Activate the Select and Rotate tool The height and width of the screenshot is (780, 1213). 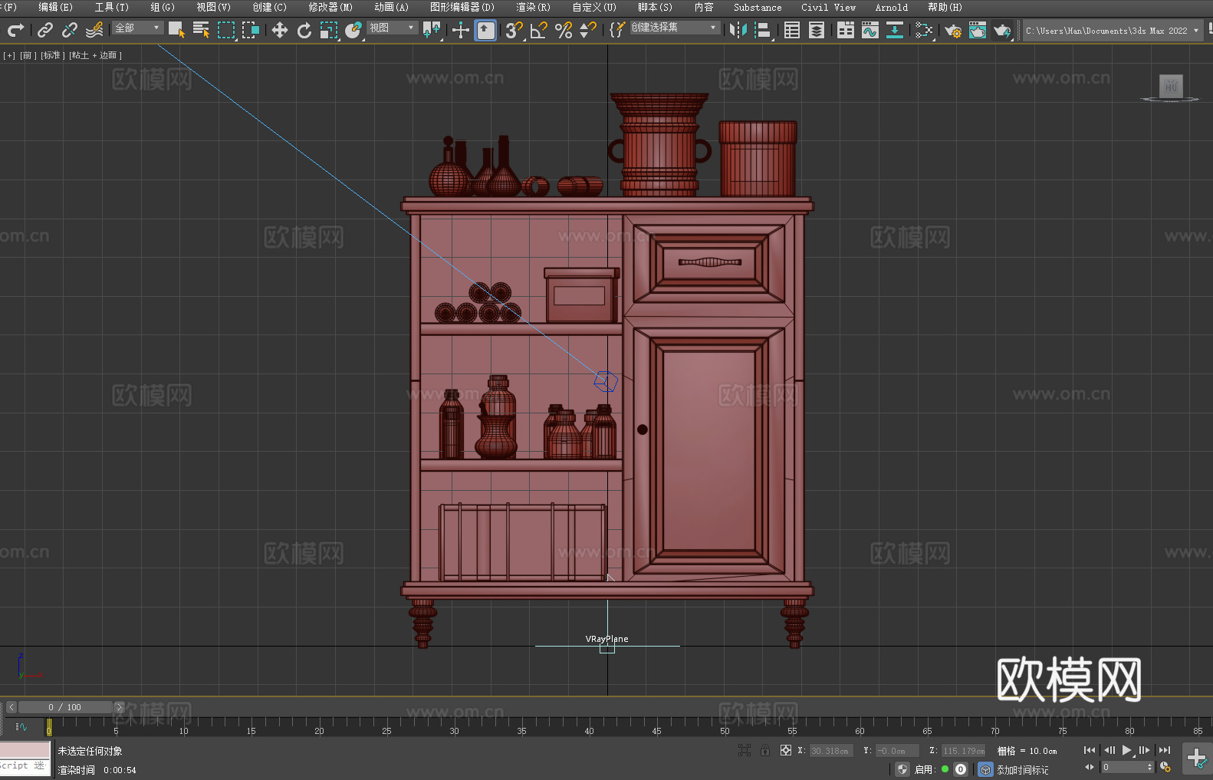pyautogui.click(x=304, y=30)
